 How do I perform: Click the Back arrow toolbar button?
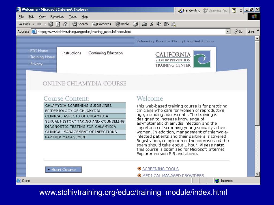(24, 24)
